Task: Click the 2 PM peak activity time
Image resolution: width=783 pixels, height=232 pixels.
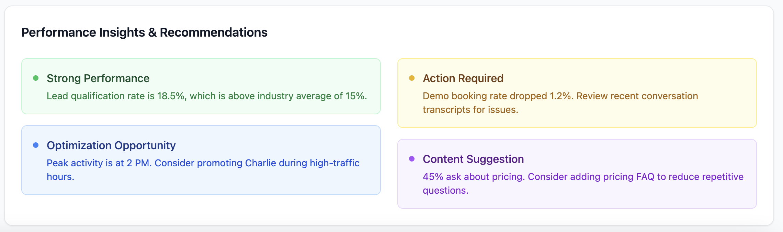Action: click(139, 163)
